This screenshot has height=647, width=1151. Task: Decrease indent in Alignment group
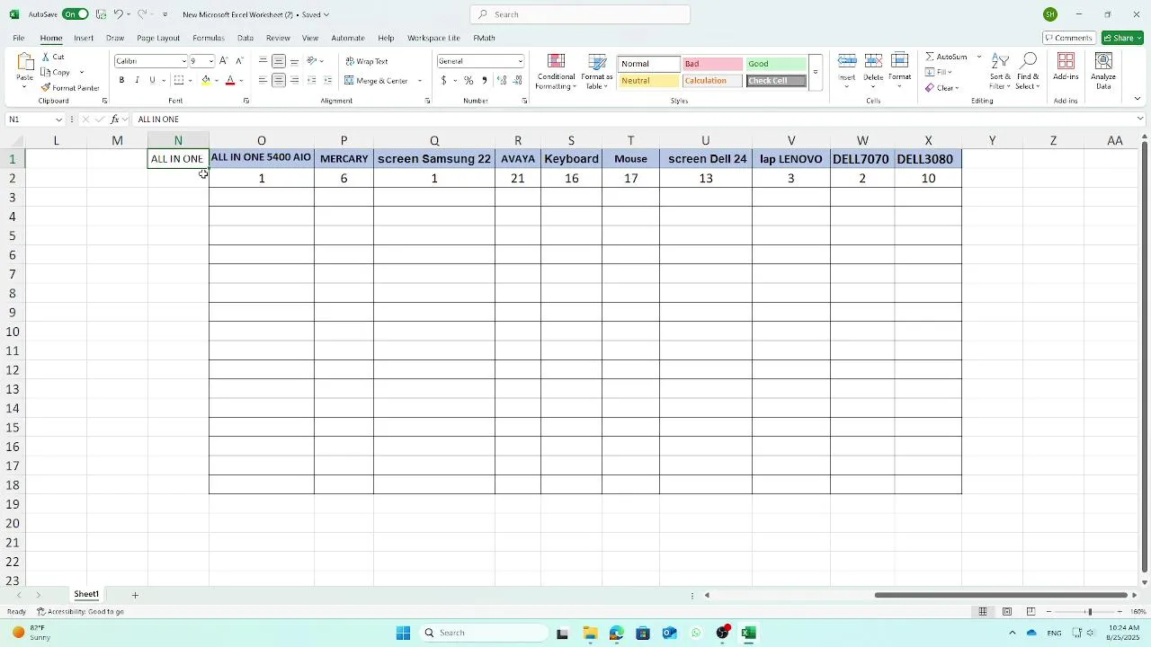point(312,80)
